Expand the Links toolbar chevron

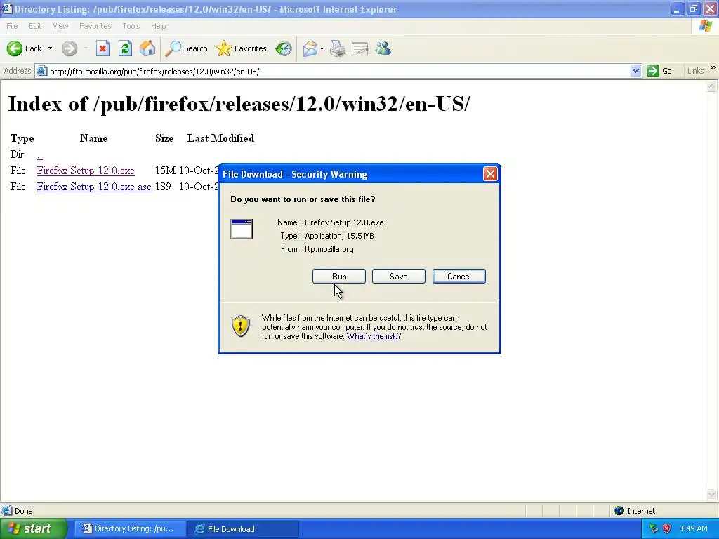click(x=713, y=68)
